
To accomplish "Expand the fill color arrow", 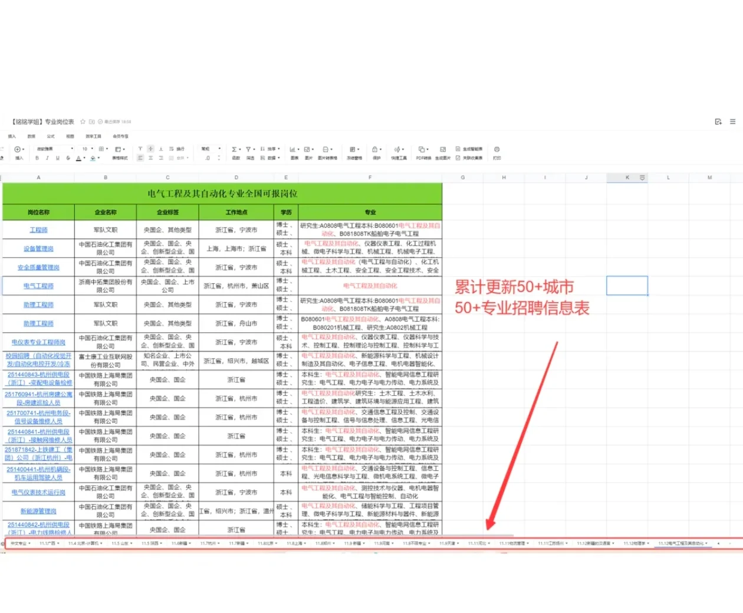I will 98,158.
